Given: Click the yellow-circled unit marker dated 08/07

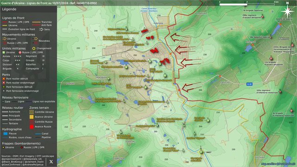Looking at the screenshot, I should (201, 152).
